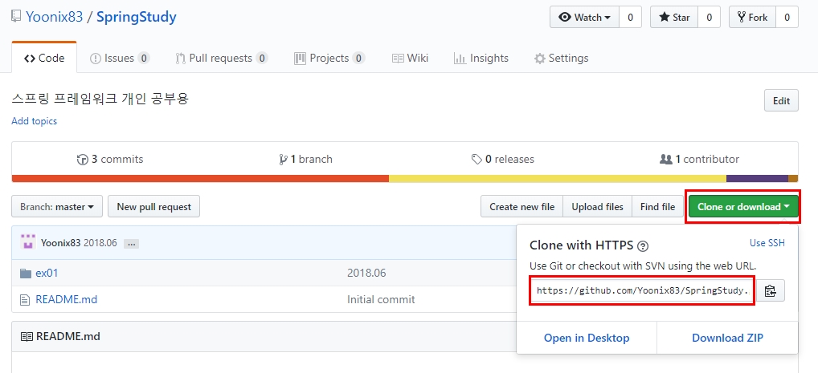Click the purple segment of the language bar
Viewport: 818px width, 373px height.
point(757,179)
